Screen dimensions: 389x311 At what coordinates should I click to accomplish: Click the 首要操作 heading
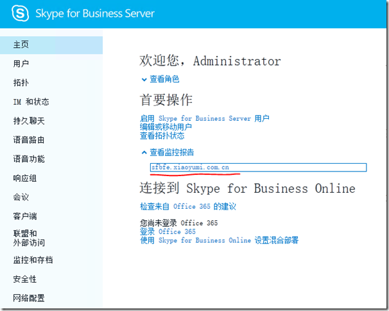[x=166, y=100]
